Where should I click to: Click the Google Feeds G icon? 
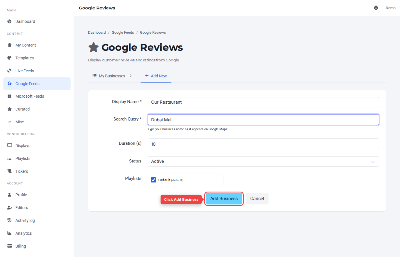coord(9,84)
